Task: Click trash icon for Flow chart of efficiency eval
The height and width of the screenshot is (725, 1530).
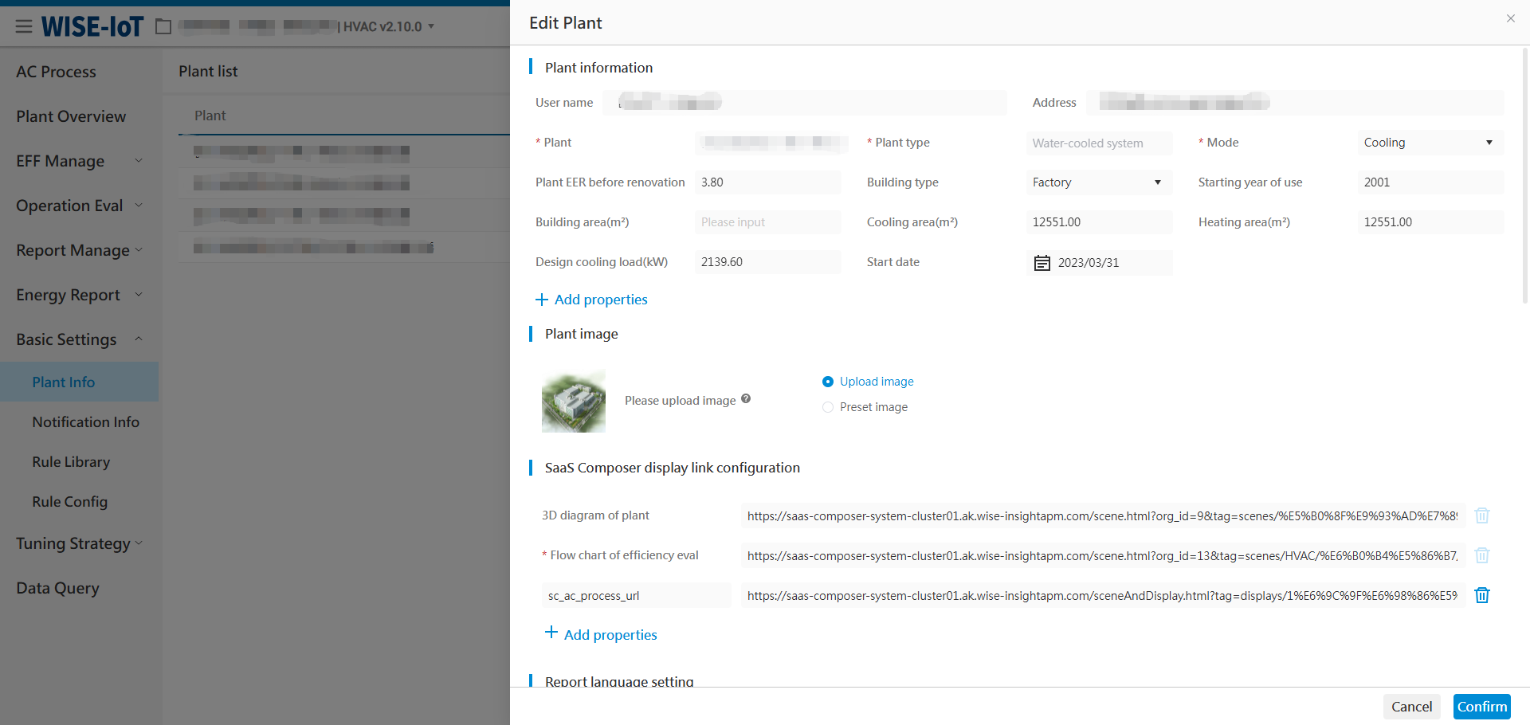Action: pos(1481,555)
